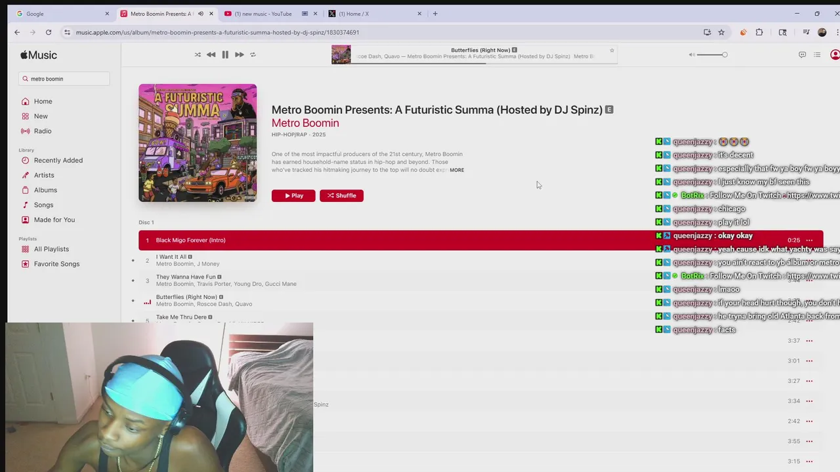Open All Playlists

coord(51,249)
